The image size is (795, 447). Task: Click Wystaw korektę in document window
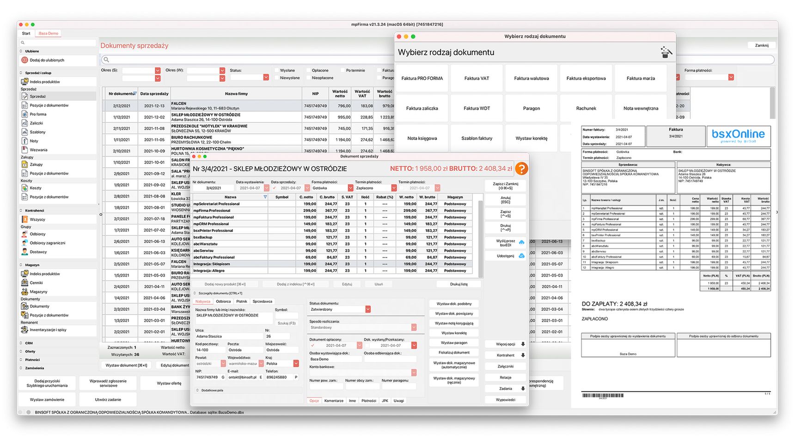pyautogui.click(x=454, y=333)
